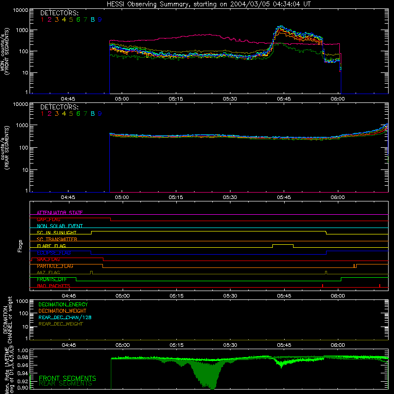Click the FRONTS_OFF flag label

(x=52, y=279)
